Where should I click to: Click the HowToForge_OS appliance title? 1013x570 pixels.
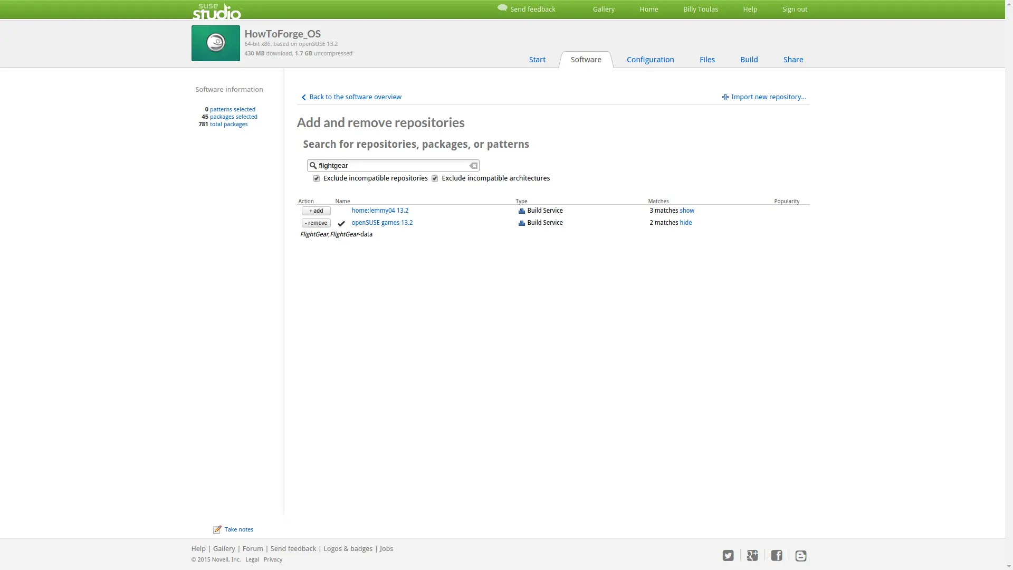point(282,34)
